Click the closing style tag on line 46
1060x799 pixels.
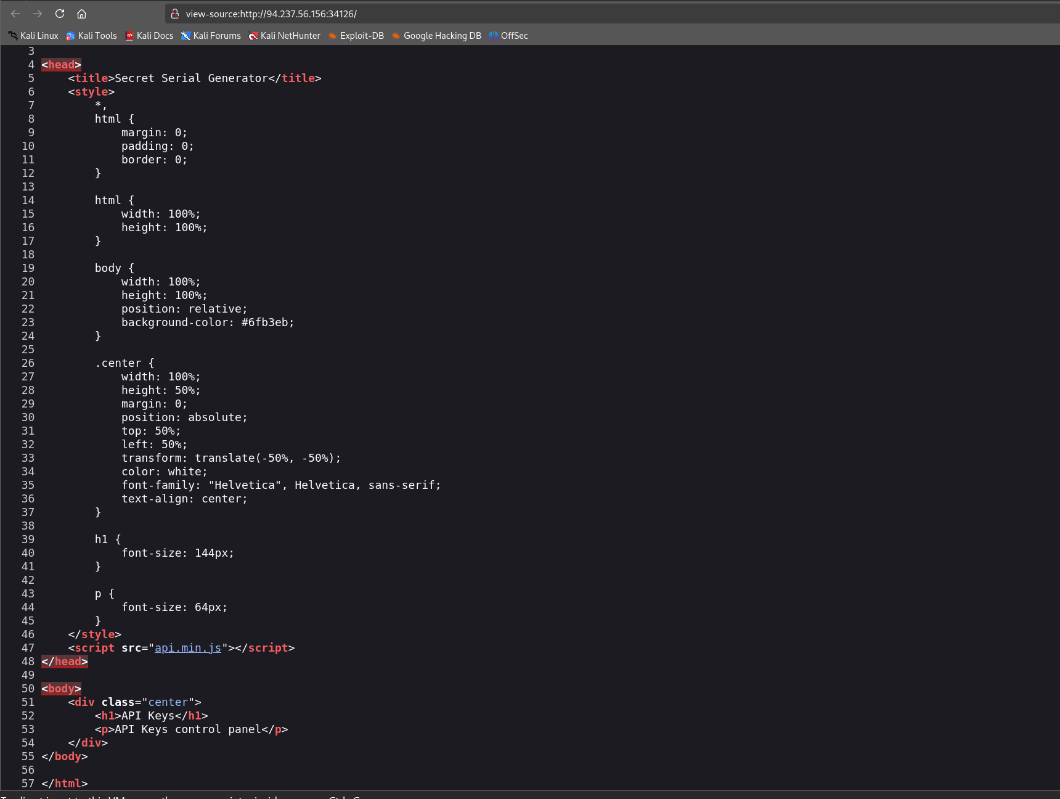point(95,634)
